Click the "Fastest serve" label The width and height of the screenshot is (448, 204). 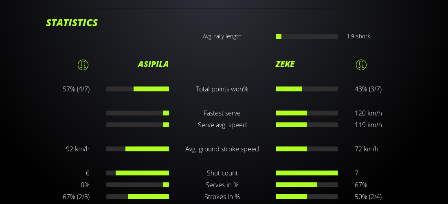pyautogui.click(x=222, y=113)
